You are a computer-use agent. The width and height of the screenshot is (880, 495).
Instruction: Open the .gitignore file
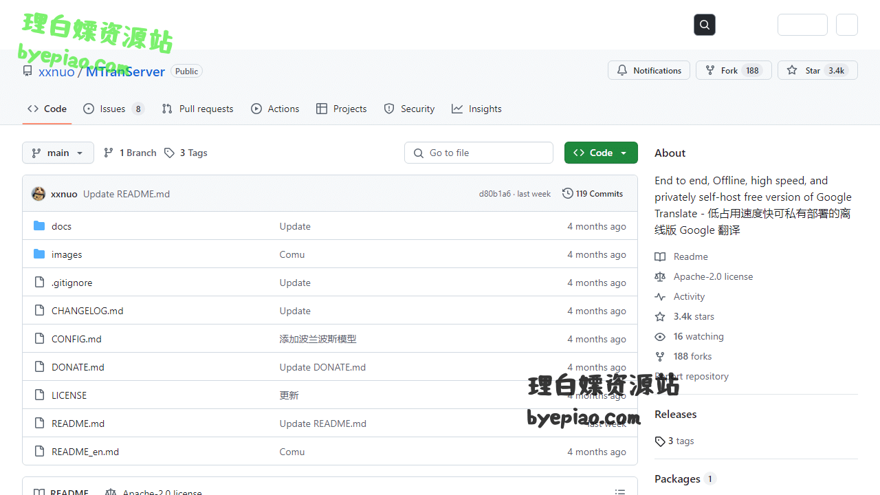click(71, 283)
